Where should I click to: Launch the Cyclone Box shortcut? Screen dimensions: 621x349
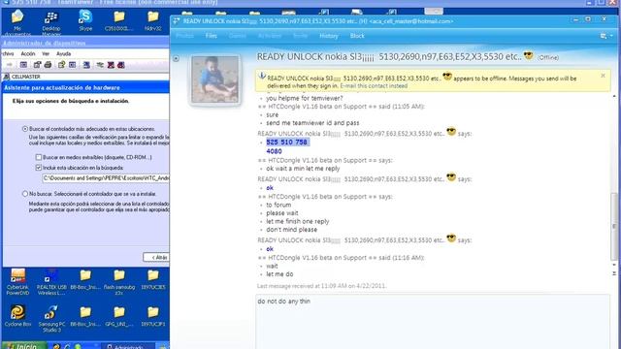17,316
